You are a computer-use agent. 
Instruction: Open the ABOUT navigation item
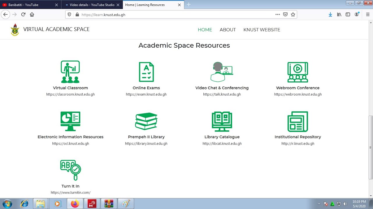tap(228, 30)
